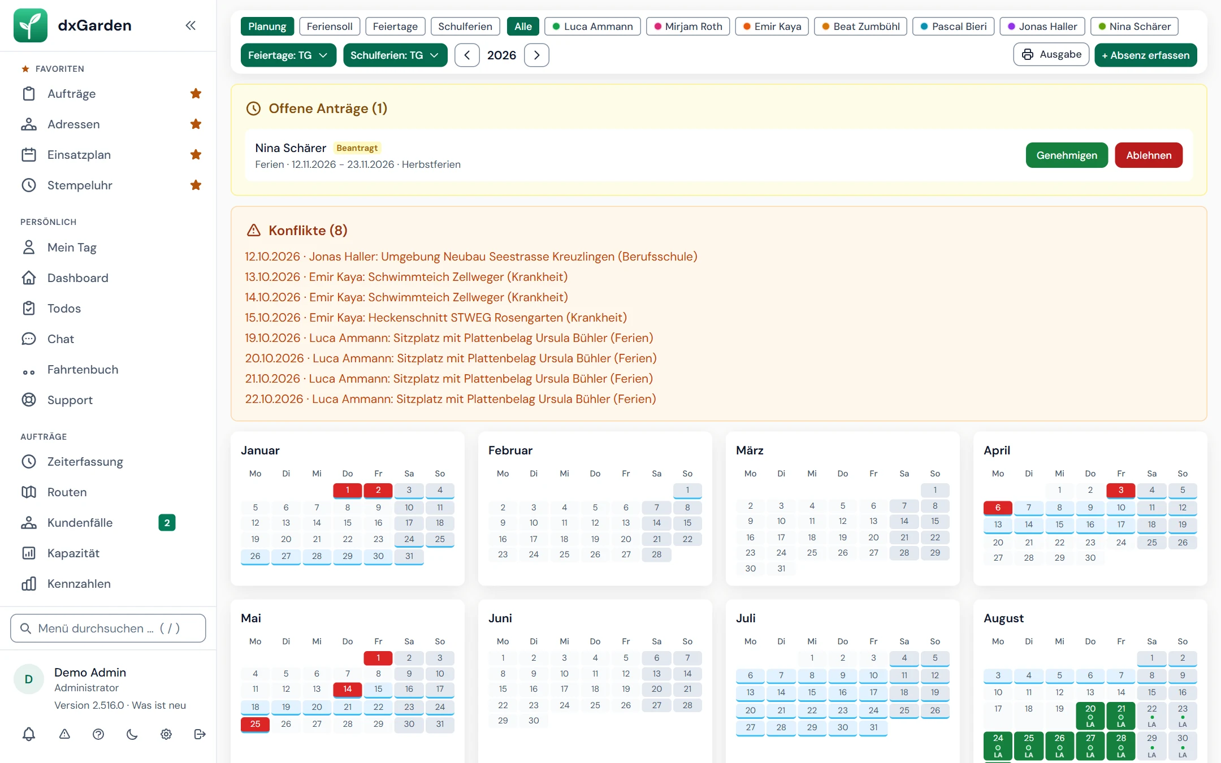Go to next year arrow
Image resolution: width=1221 pixels, height=763 pixels.
pyautogui.click(x=536, y=55)
